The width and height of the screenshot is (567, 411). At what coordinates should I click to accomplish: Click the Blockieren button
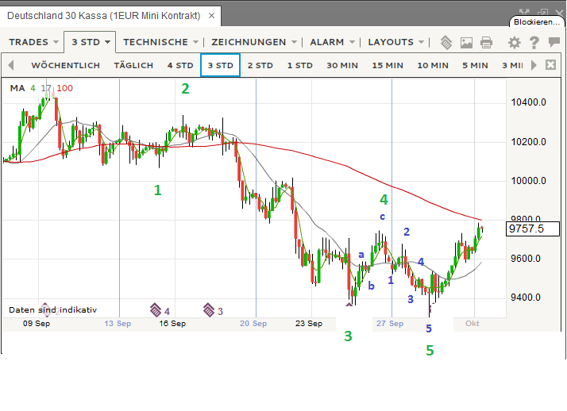pos(535,23)
